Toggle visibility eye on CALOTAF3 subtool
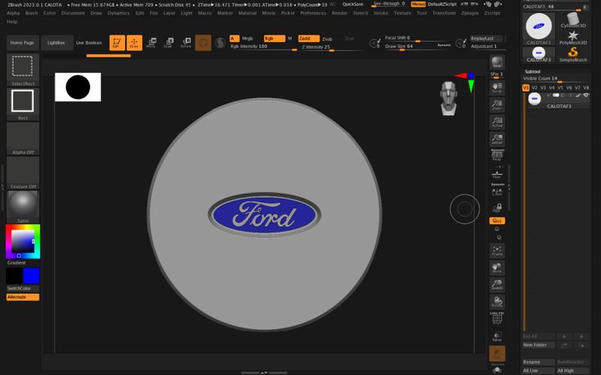 586,95
